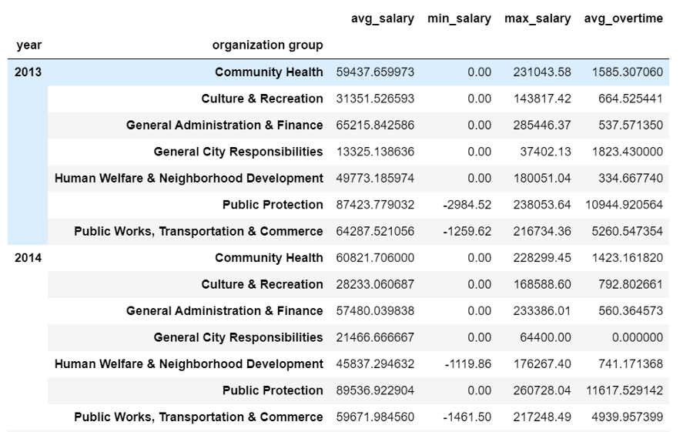Click avg_salary value 64287.521056

(x=375, y=231)
